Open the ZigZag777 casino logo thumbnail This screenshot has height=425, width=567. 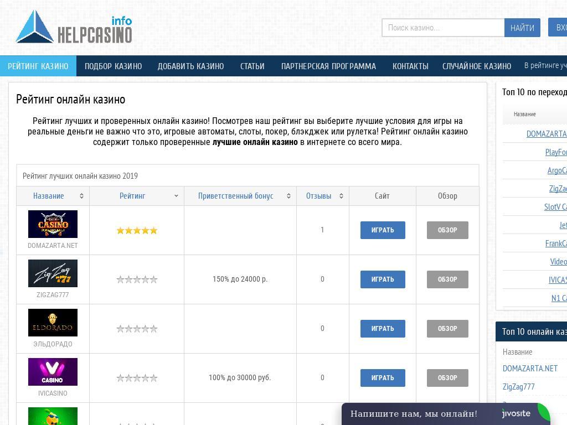click(x=53, y=273)
